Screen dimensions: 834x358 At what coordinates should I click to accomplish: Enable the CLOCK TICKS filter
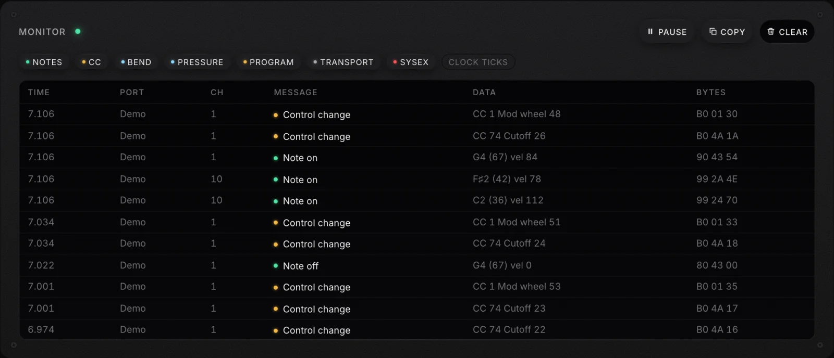click(x=478, y=62)
